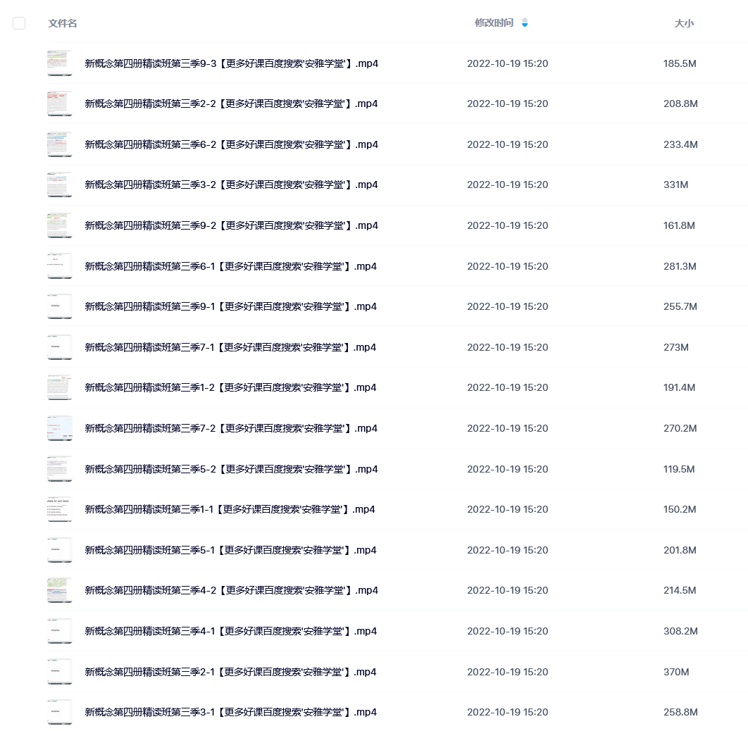
Task: Select the 第三季6-2 video thumbnail icon
Action: 60,144
